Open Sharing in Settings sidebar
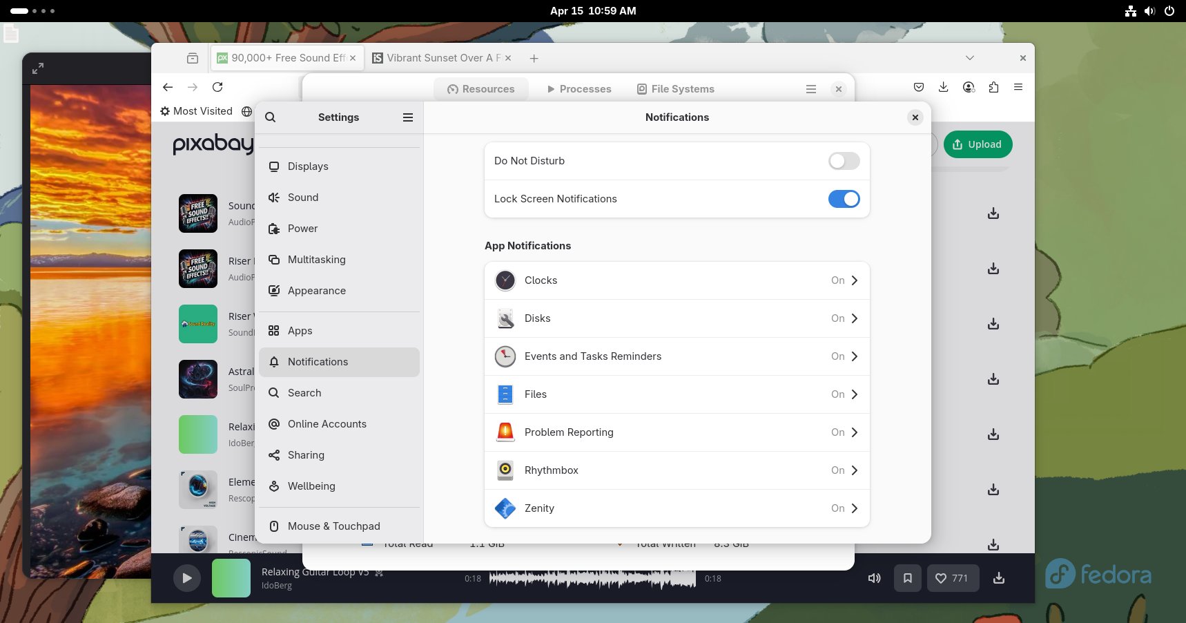 (x=339, y=455)
